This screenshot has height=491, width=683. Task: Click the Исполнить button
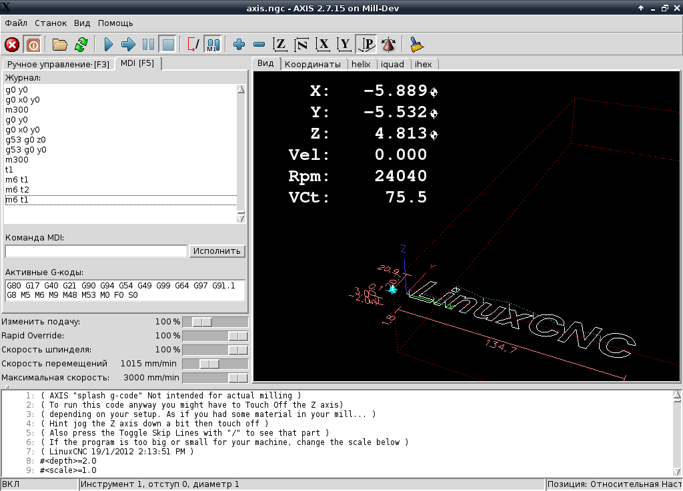click(x=217, y=251)
